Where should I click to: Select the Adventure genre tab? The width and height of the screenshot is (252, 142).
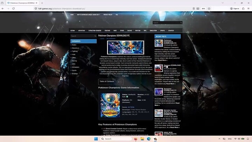[82, 31]
